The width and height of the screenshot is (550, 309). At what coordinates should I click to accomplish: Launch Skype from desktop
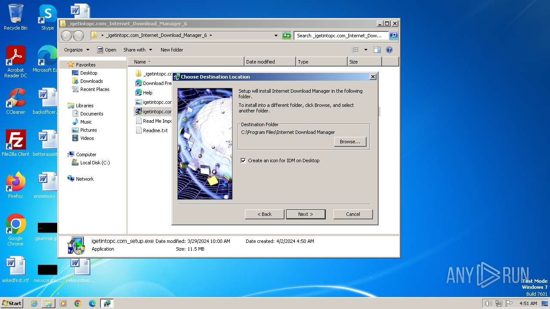(47, 17)
